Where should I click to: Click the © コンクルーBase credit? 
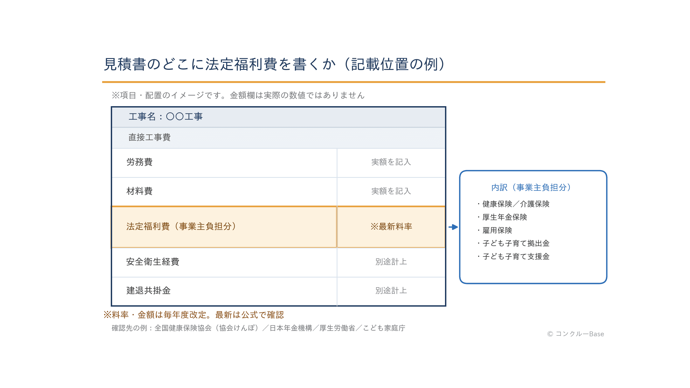(x=576, y=334)
